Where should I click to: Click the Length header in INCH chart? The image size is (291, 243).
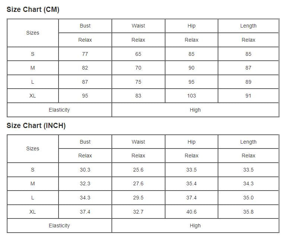point(248,142)
